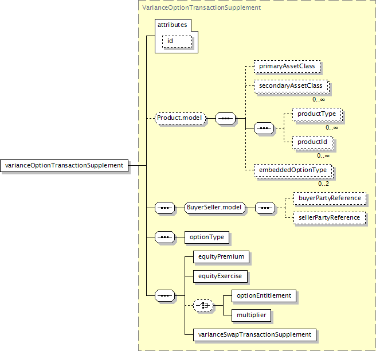Select the buyerPartyReference element

coord(329,198)
